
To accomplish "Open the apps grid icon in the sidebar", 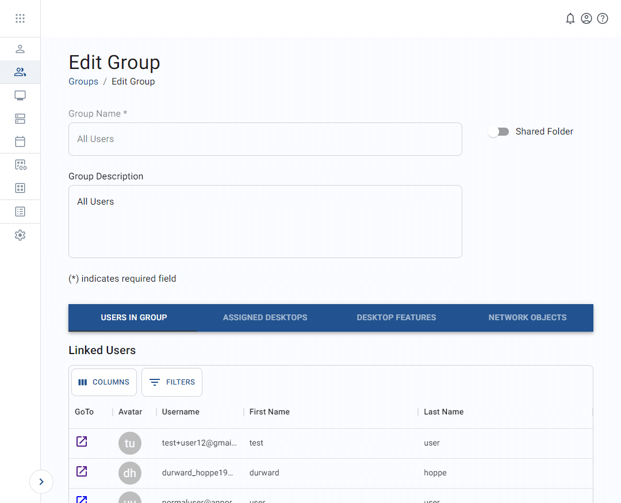I will click(x=20, y=187).
